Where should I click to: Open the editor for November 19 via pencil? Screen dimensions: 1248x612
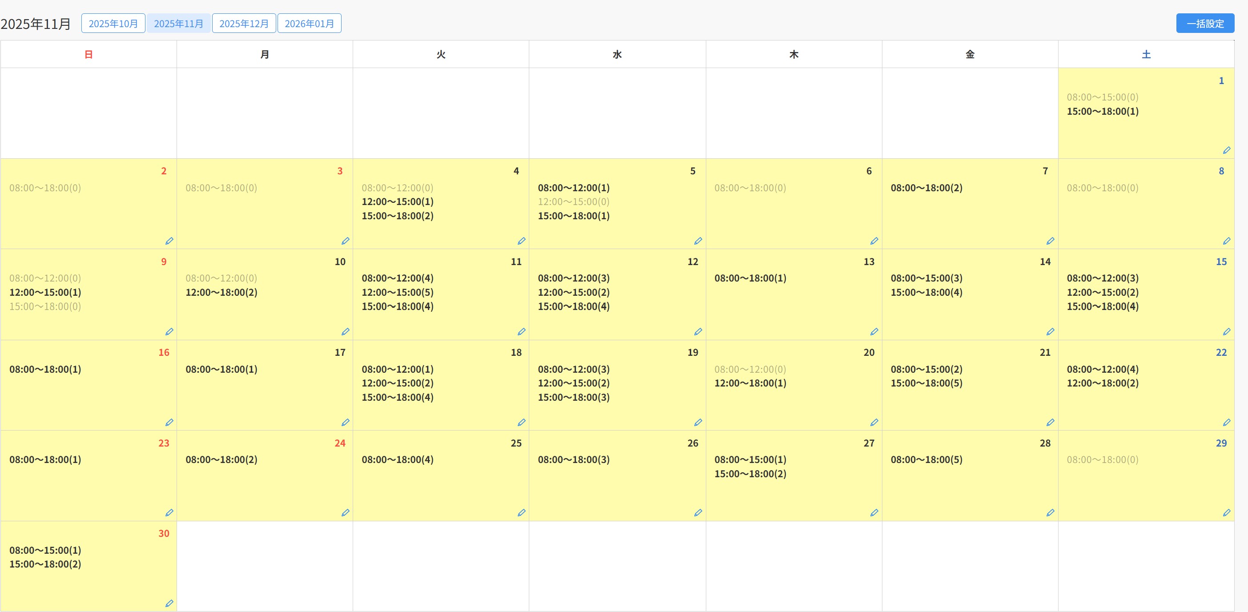click(698, 422)
